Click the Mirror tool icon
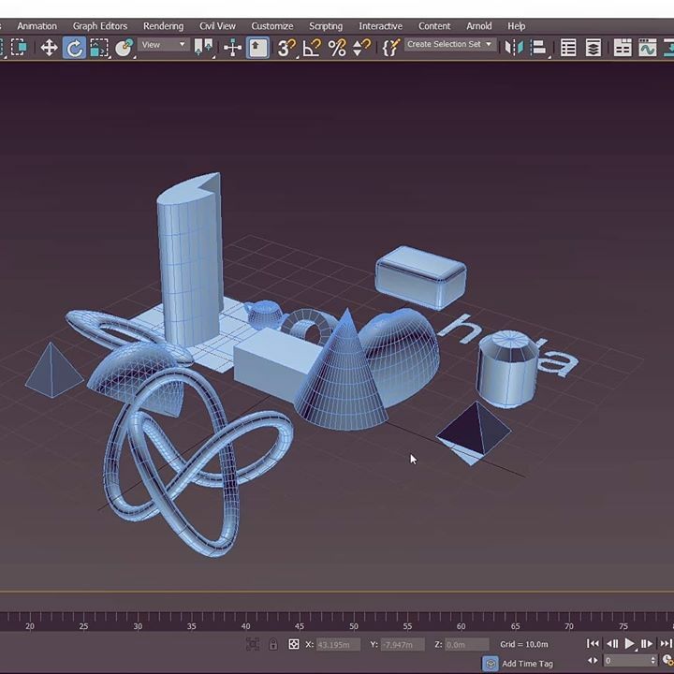Image resolution: width=674 pixels, height=674 pixels. [x=514, y=48]
